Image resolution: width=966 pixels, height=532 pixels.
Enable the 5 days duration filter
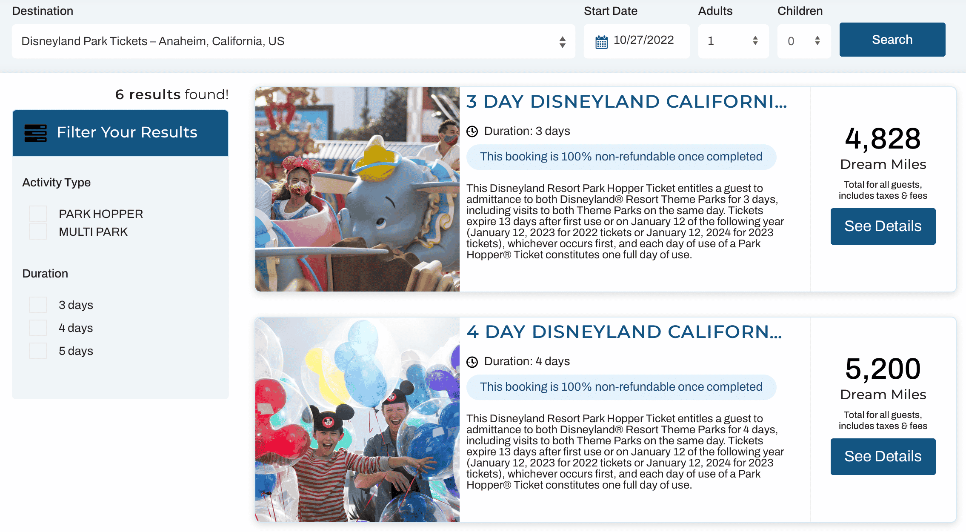(x=38, y=351)
